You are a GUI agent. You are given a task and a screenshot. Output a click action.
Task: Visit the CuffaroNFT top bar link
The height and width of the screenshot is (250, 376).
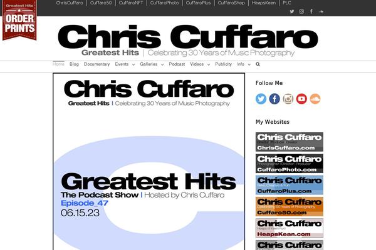click(131, 3)
